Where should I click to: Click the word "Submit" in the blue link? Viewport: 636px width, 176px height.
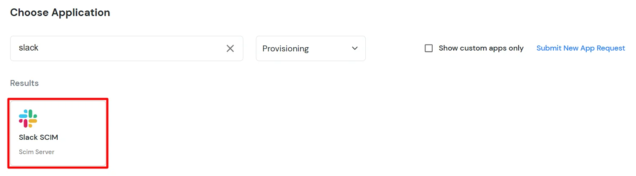[548, 48]
